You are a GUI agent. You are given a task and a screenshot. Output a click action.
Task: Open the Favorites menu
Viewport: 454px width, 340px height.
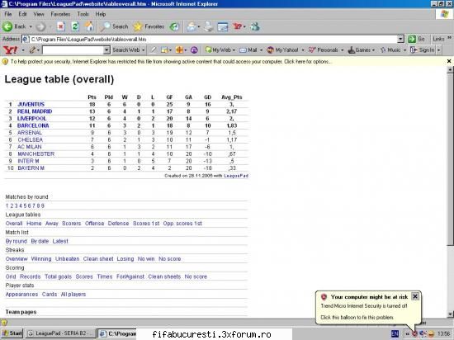(60, 14)
